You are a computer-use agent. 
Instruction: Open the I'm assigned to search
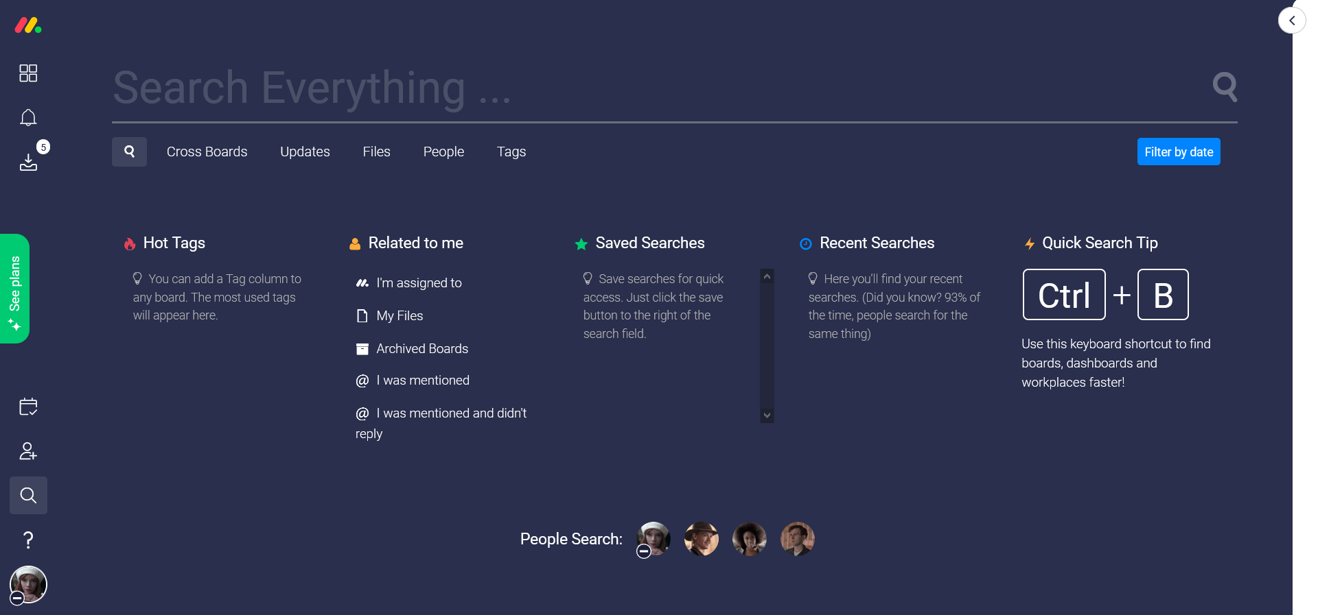419,282
